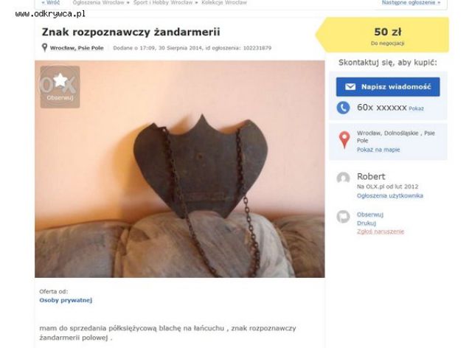Go to Następne ogłoszenie

click(x=411, y=2)
